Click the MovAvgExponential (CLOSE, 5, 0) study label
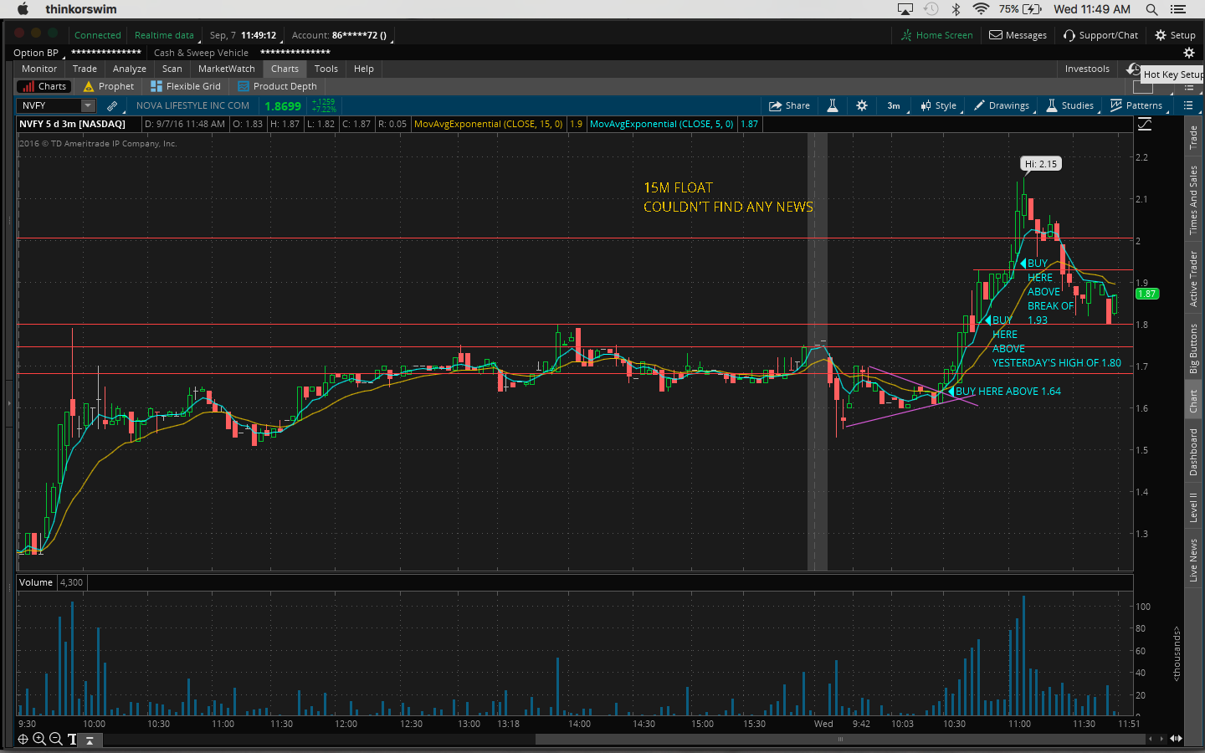Viewport: 1205px width, 753px height. point(662,124)
